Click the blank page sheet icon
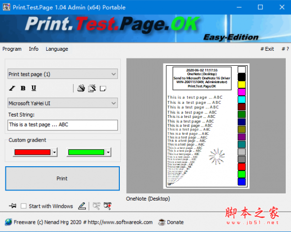 click(x=103, y=88)
